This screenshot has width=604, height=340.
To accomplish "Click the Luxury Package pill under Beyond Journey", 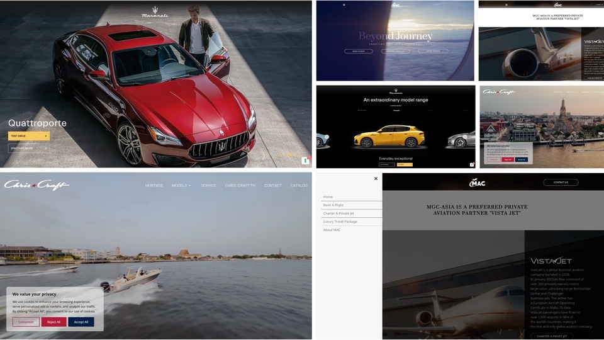I will tap(433, 51).
